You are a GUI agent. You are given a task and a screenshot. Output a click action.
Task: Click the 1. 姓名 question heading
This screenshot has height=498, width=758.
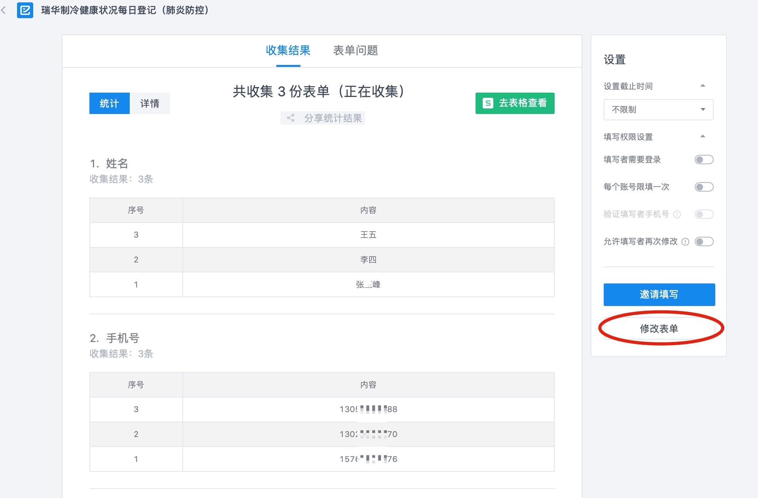click(x=109, y=163)
